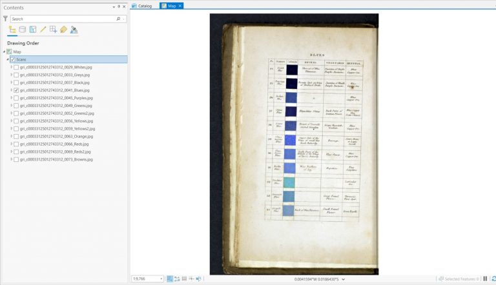Open the search options dropdown arrow
The image size is (496, 285).
[x=124, y=19]
